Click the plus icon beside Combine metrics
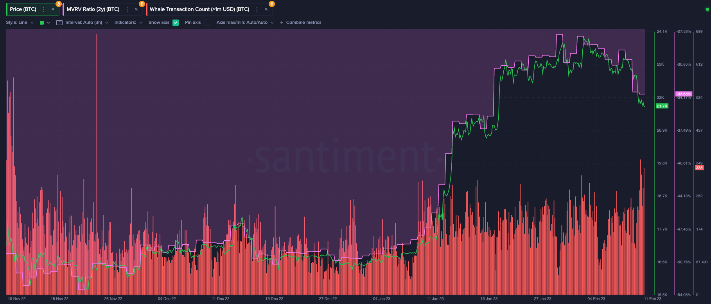The width and height of the screenshot is (711, 304). (282, 23)
